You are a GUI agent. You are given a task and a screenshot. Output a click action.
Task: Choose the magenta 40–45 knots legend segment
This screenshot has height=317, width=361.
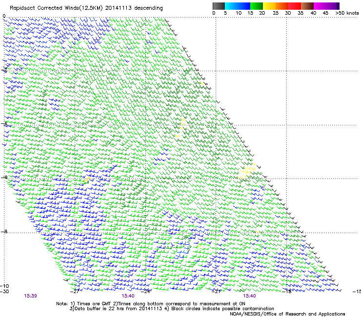tap(320, 6)
